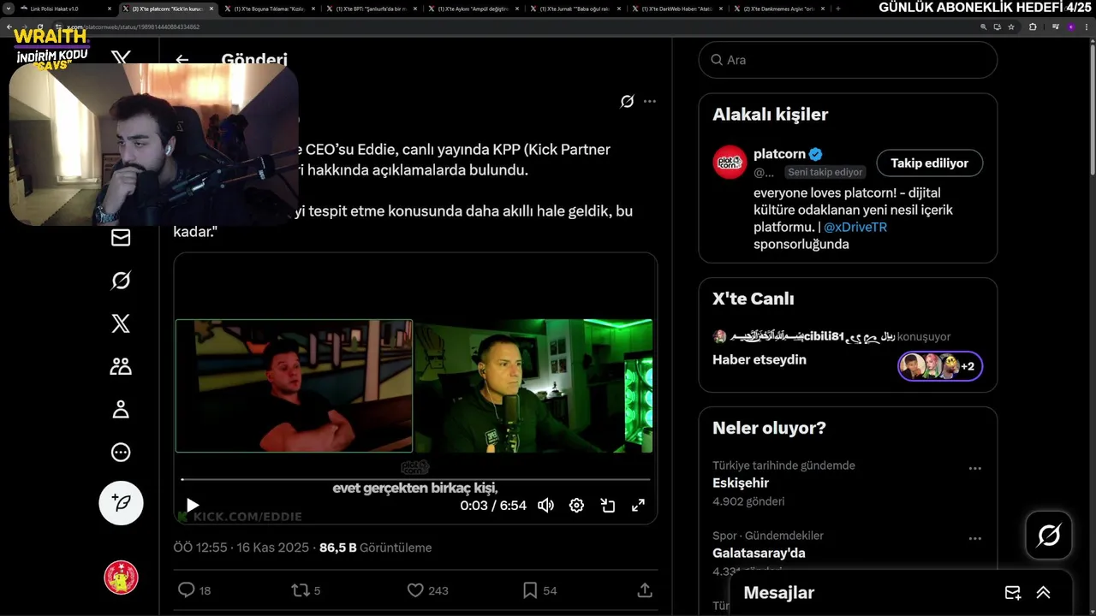Bookmark the post with 54 bookmarks
This screenshot has height=616, width=1096.
coord(539,590)
